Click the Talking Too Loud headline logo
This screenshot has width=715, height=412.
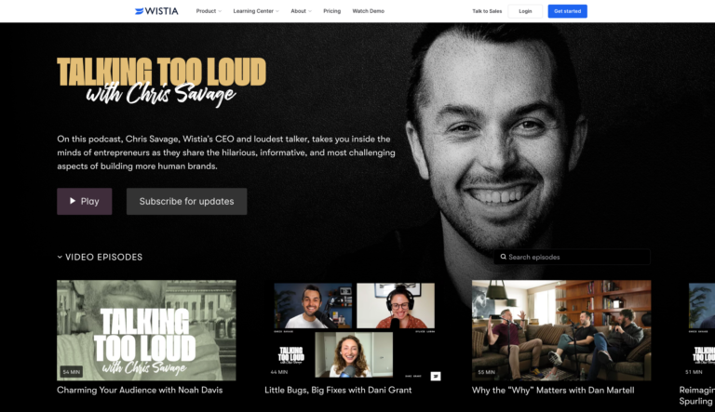click(x=161, y=81)
